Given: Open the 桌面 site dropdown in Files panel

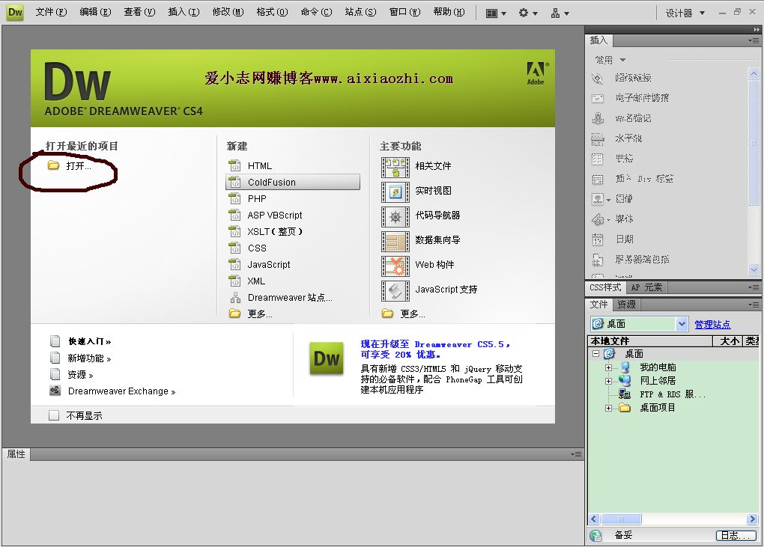Looking at the screenshot, I should click(x=682, y=323).
